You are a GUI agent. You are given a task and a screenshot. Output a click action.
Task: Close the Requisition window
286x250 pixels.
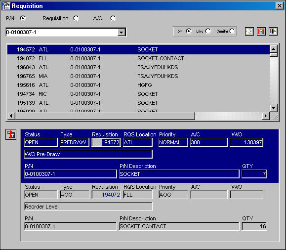pyautogui.click(x=279, y=6)
